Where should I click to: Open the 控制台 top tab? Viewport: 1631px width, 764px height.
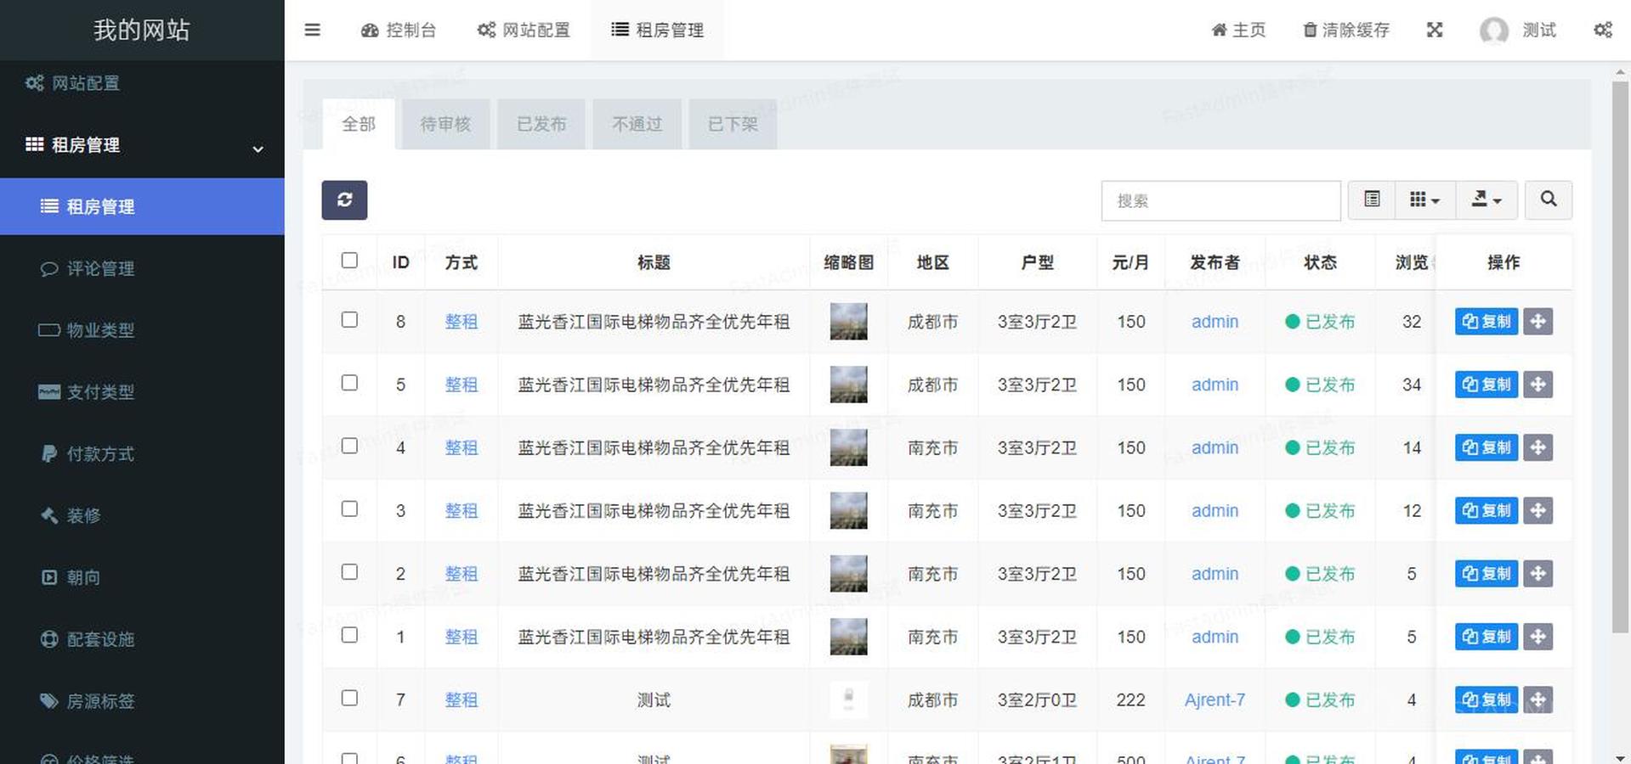click(x=399, y=30)
